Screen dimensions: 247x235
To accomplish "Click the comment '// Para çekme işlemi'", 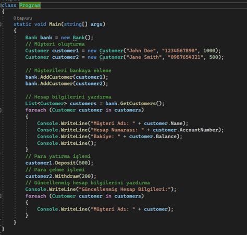I will tap(55, 169).
